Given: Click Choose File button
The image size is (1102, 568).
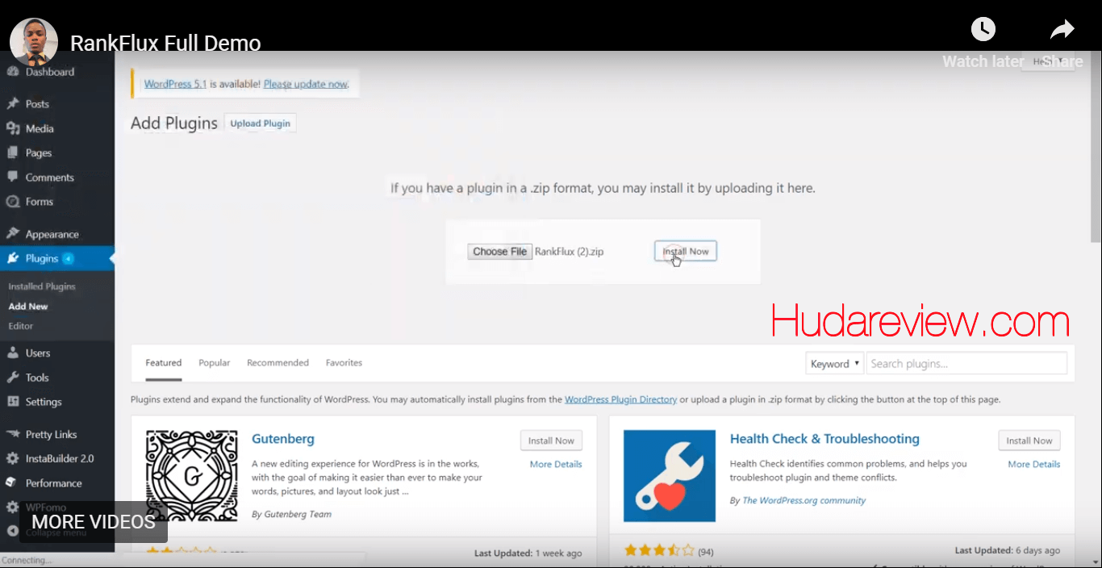Looking at the screenshot, I should (x=500, y=252).
